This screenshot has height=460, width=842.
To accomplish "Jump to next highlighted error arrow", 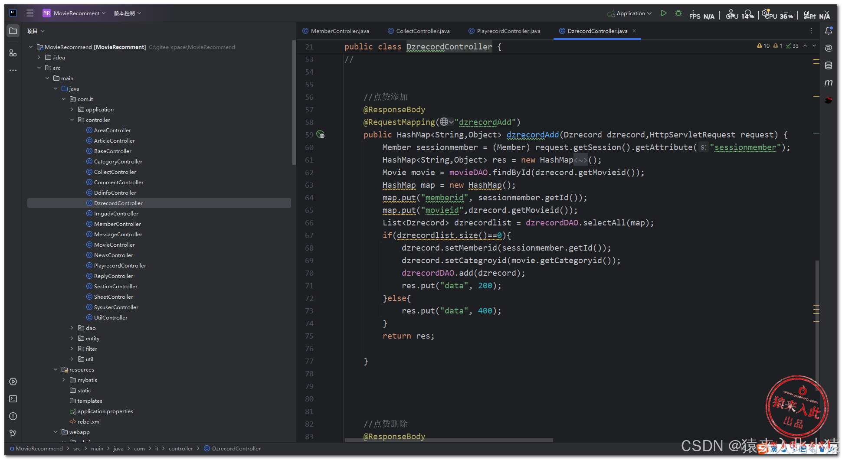I will point(814,46).
